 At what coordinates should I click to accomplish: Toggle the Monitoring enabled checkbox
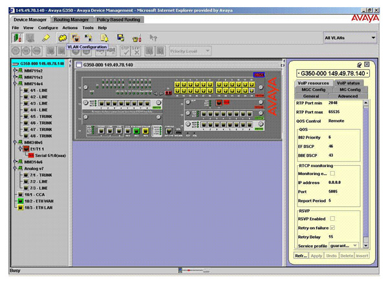pos(332,174)
